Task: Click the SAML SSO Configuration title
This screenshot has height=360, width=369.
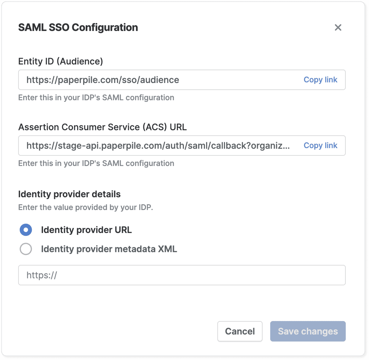Action: pos(78,27)
